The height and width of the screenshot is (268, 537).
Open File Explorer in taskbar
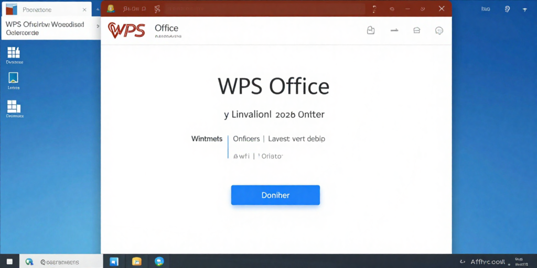[137, 262]
